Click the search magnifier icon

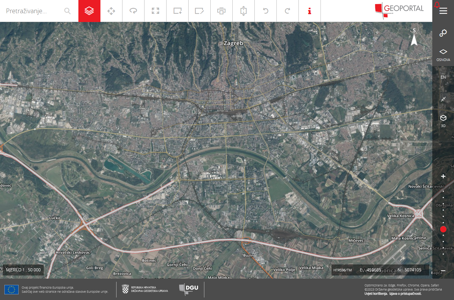[67, 11]
